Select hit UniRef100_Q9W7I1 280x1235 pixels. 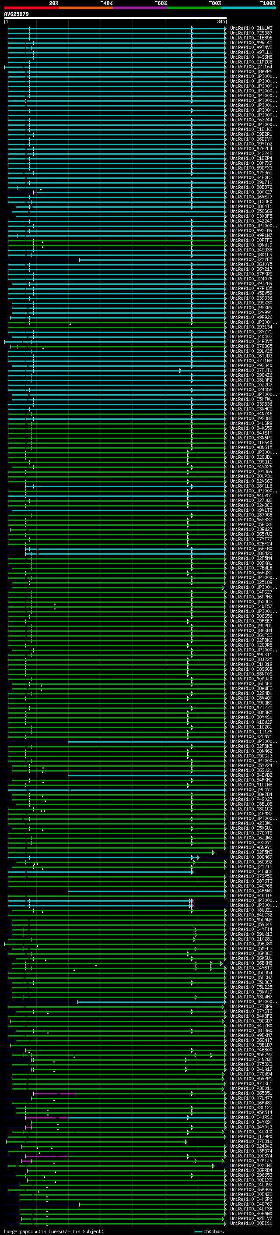point(251,182)
